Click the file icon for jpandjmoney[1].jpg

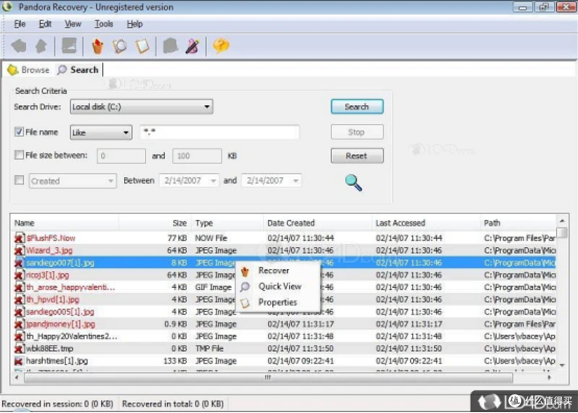[19, 324]
